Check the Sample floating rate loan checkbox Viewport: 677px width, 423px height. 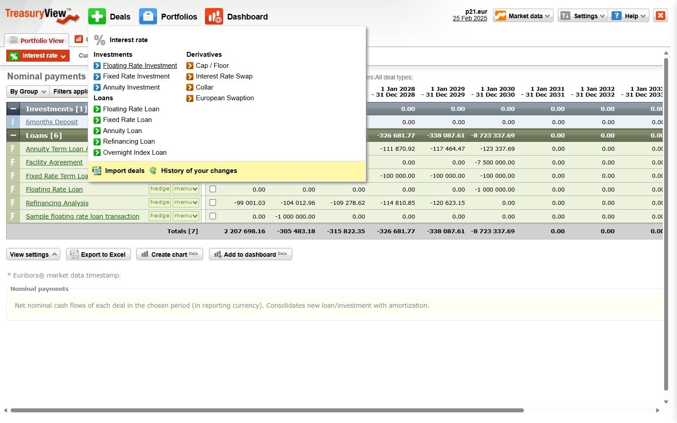[213, 216]
